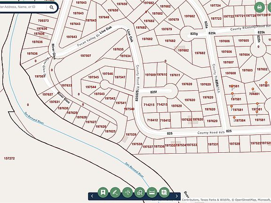Open the Add Data layers tool
The height and width of the screenshot is (203, 271).
[x=164, y=192]
